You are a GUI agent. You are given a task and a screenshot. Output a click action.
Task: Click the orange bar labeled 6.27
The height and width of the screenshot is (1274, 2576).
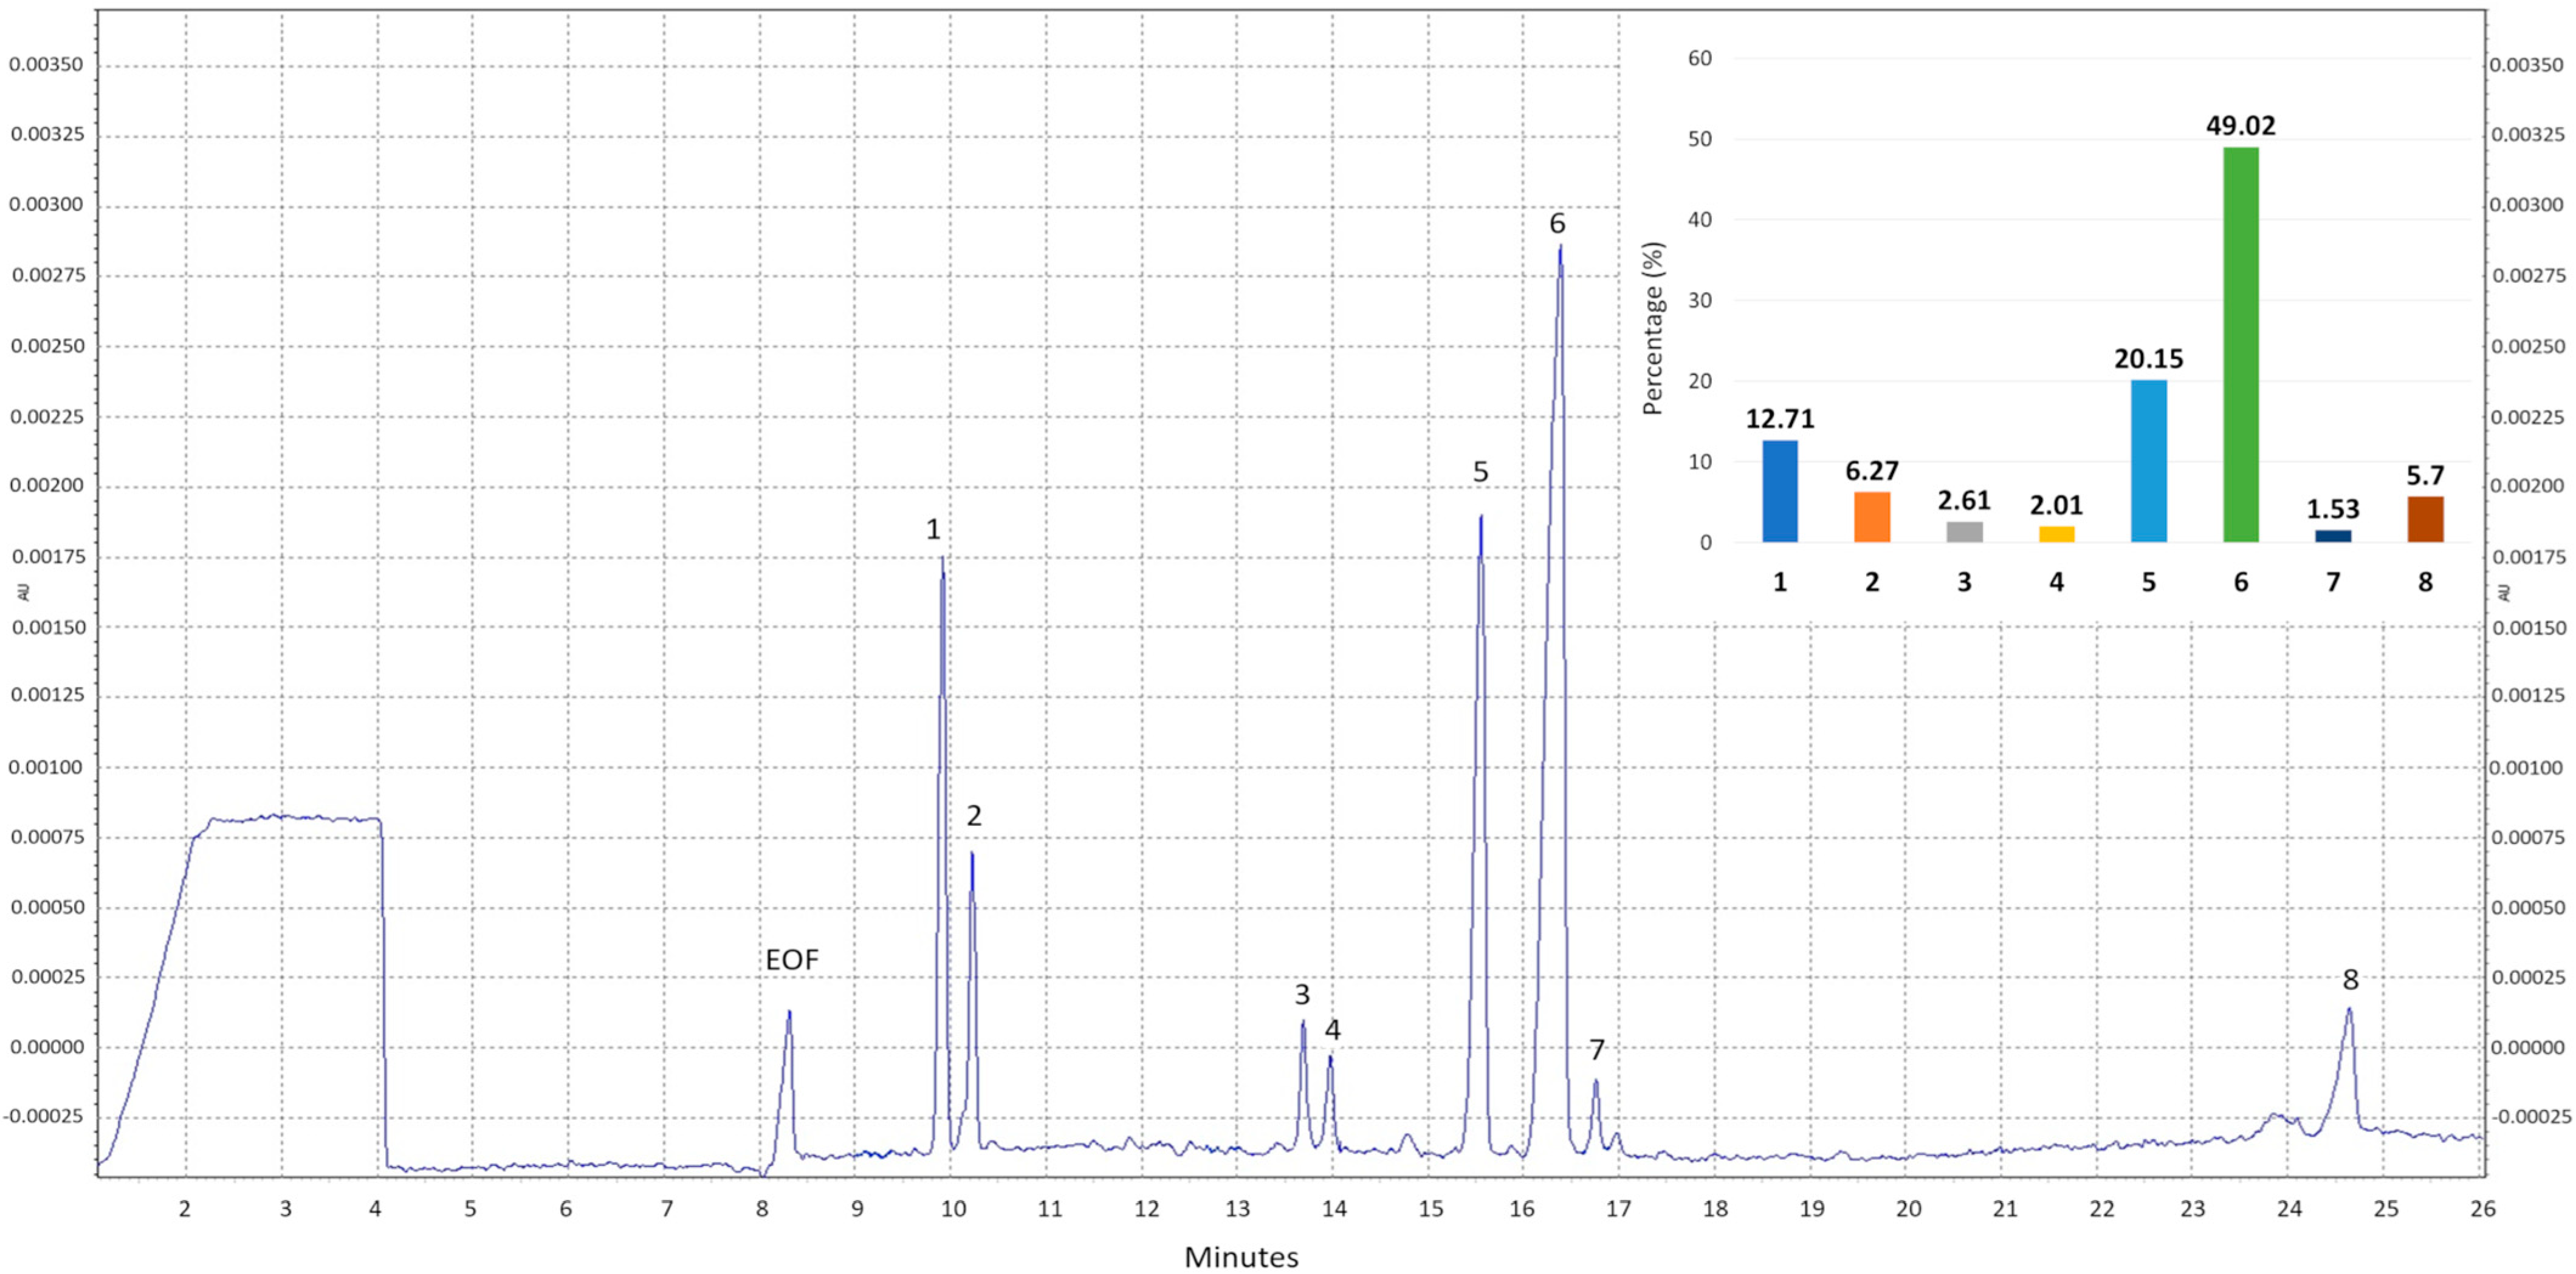point(1871,517)
